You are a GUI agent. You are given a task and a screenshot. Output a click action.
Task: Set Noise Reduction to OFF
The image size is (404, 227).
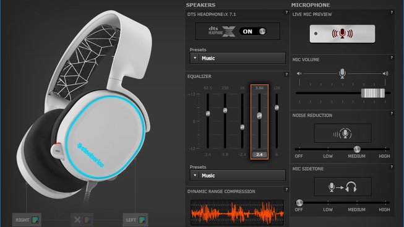point(299,156)
